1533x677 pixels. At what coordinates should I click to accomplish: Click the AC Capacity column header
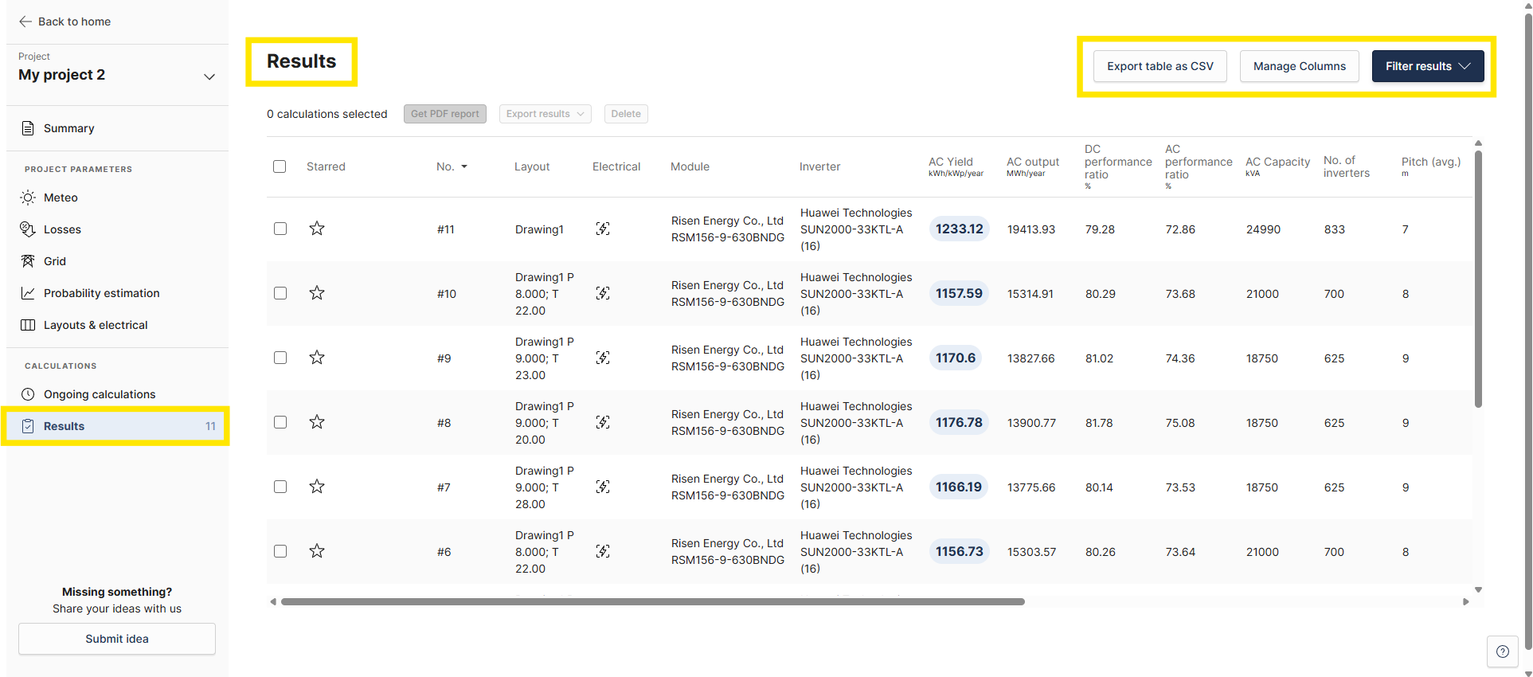tap(1277, 166)
